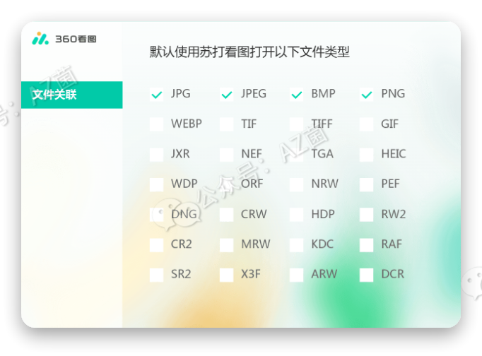The image size is (482, 356).
Task: Enable WEBP file association
Action: tap(156, 124)
